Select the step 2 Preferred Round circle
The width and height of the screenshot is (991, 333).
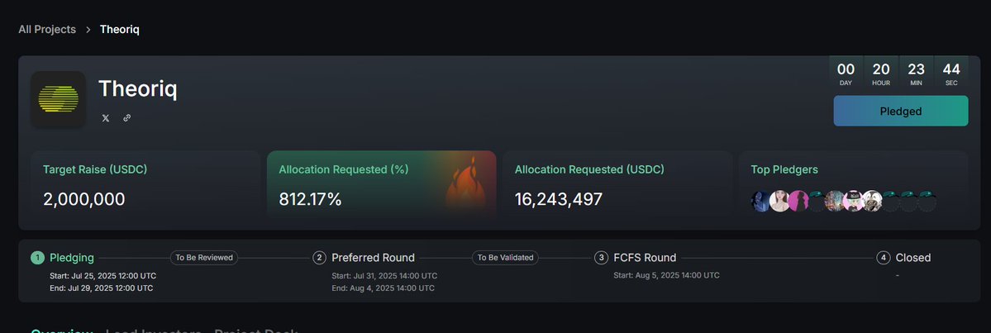[x=320, y=258]
